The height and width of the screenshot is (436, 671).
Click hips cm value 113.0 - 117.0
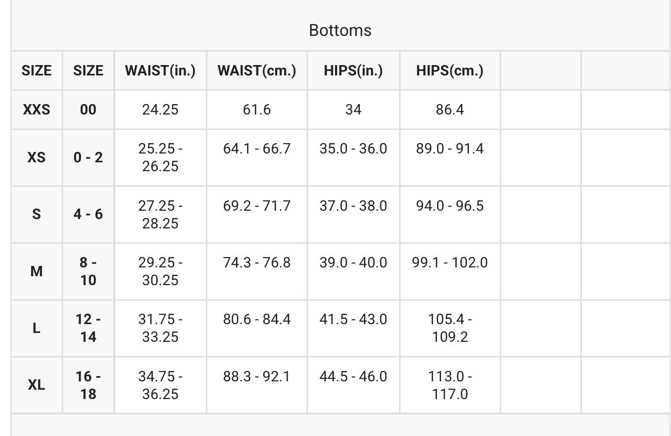[x=450, y=385]
